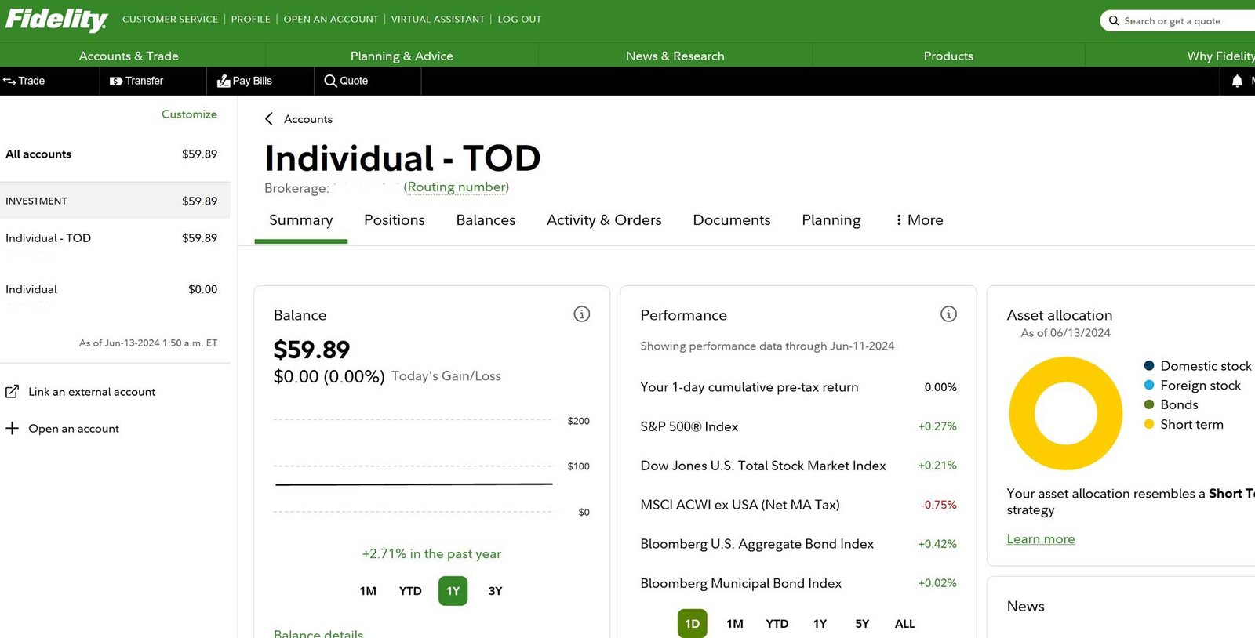The width and height of the screenshot is (1255, 638).
Task: Click the Quote magnifier icon
Action: pos(330,81)
